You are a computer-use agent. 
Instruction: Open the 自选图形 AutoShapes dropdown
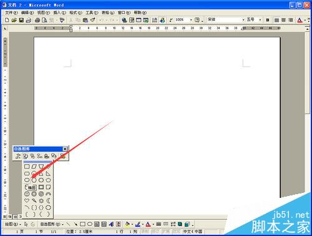[x=52, y=224]
